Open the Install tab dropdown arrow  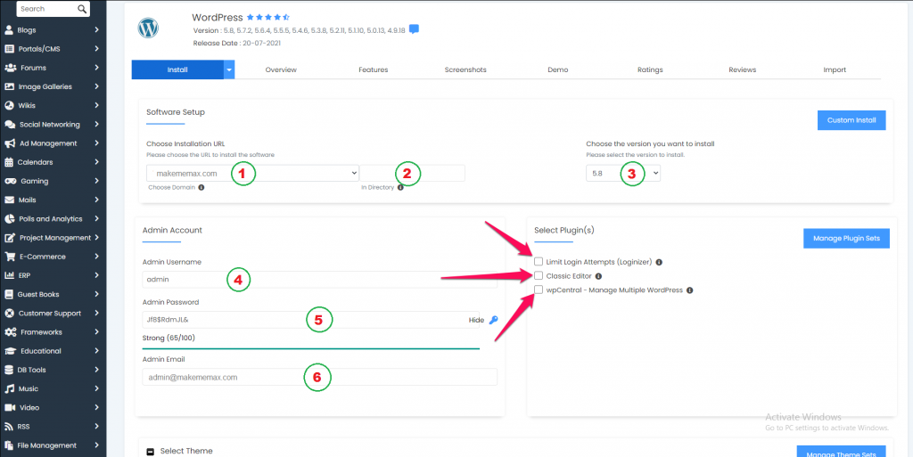coord(229,69)
